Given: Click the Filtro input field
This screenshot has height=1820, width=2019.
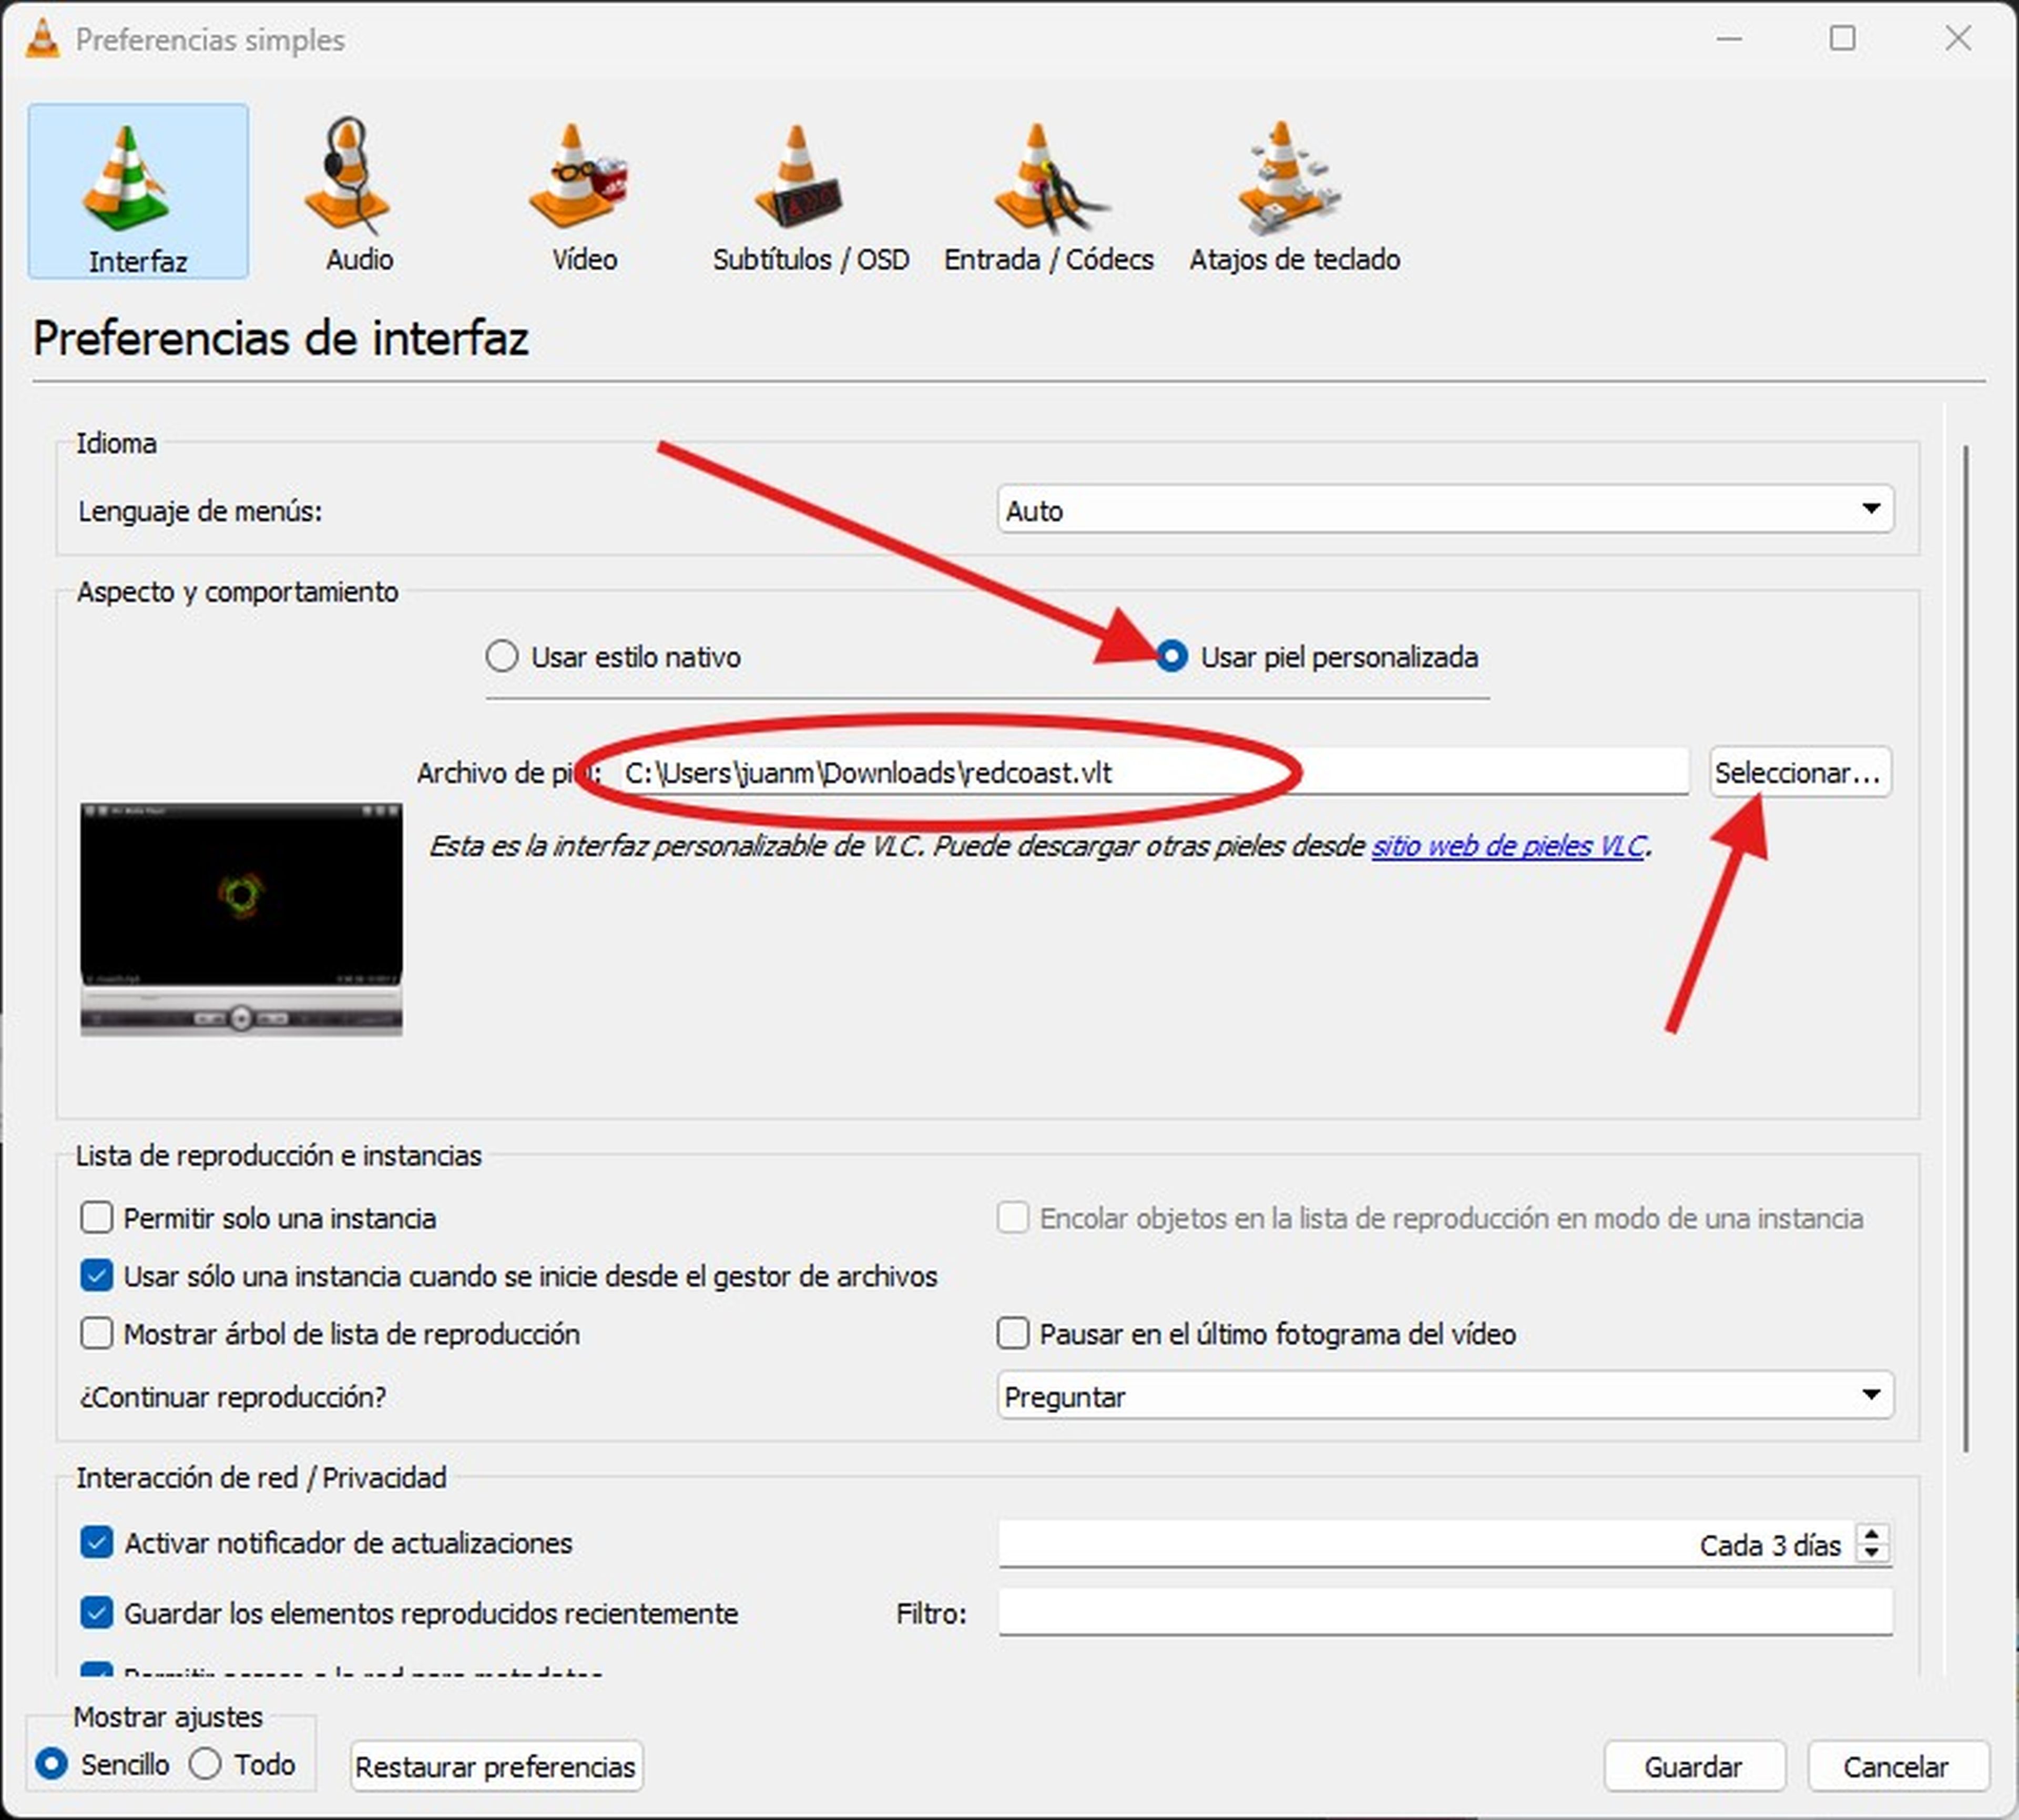Looking at the screenshot, I should (x=1445, y=1613).
